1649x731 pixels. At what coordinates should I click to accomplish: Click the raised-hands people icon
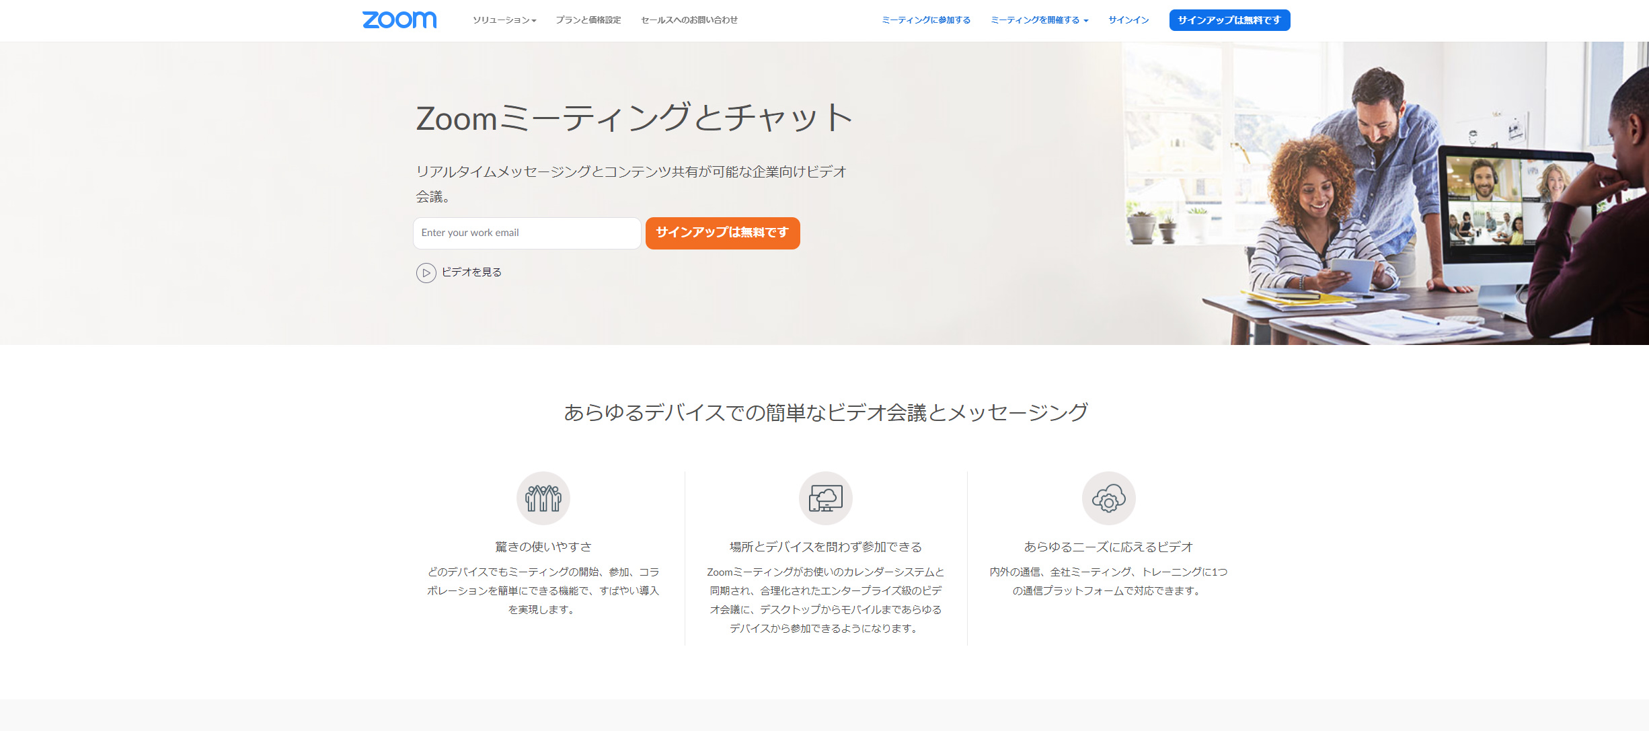tap(543, 498)
